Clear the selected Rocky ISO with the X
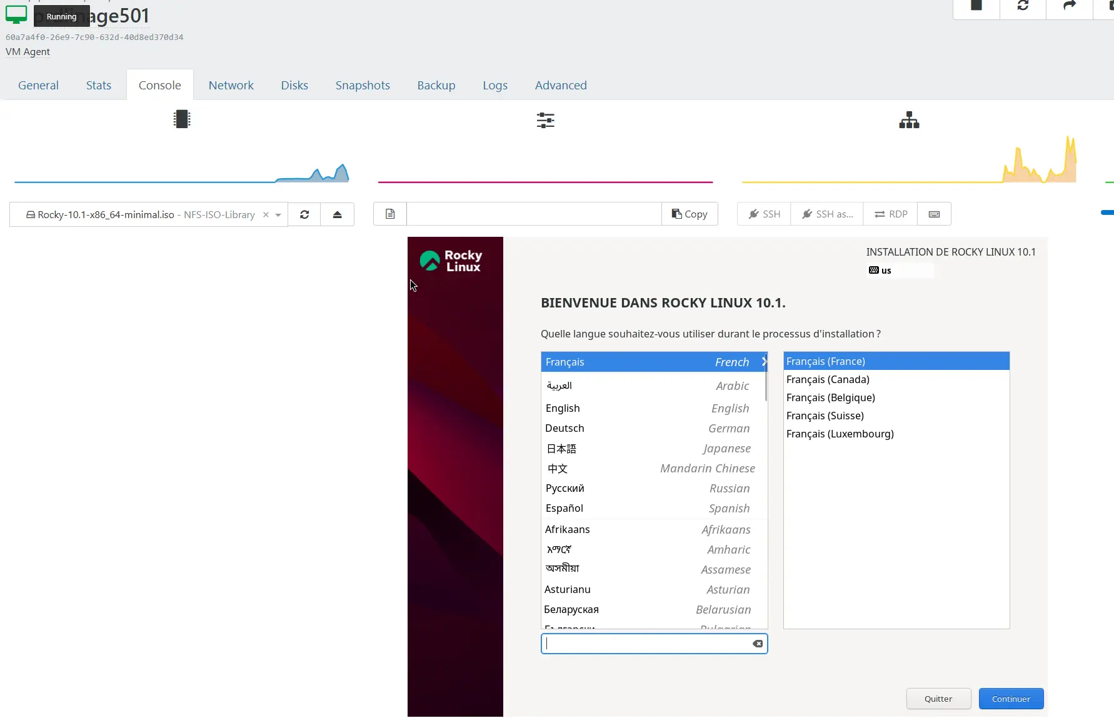The height and width of the screenshot is (718, 1114). click(266, 214)
